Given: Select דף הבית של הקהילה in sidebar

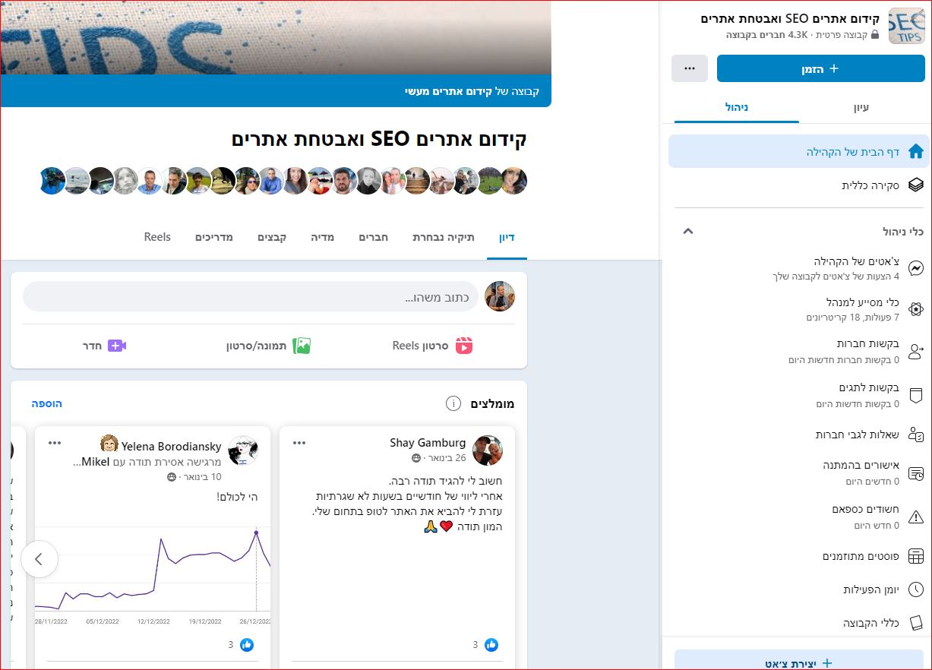Looking at the screenshot, I should pos(798,151).
